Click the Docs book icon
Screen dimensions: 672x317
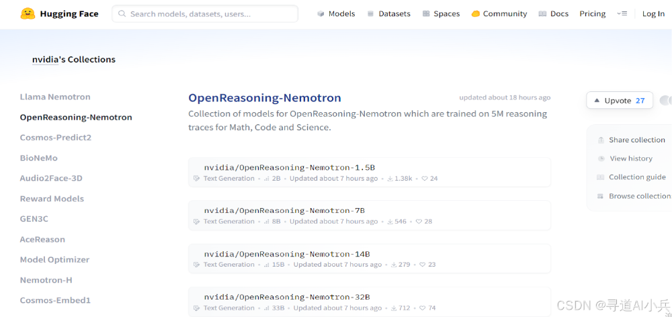pyautogui.click(x=542, y=13)
